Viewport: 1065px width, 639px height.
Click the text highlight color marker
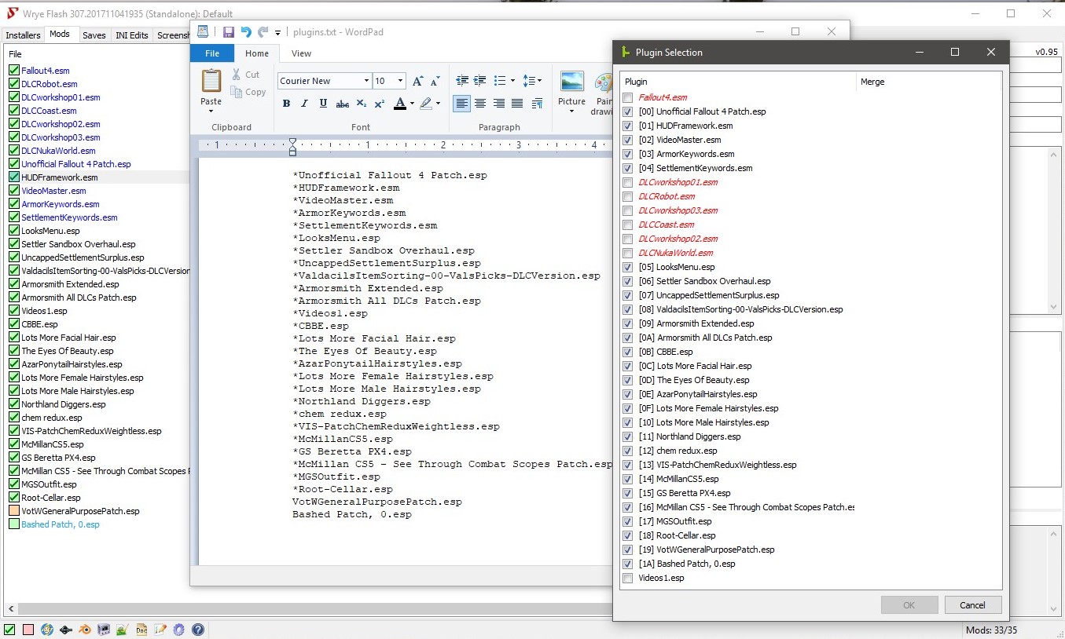pyautogui.click(x=426, y=104)
